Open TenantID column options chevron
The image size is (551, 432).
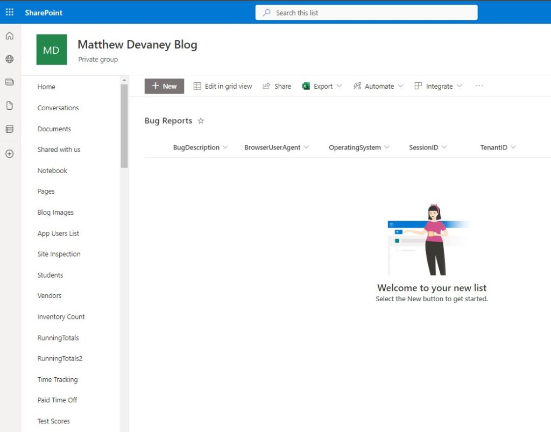click(x=513, y=147)
